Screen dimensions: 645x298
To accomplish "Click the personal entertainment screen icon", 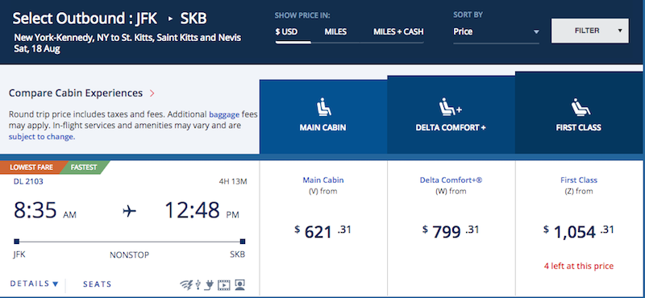I will (239, 284).
